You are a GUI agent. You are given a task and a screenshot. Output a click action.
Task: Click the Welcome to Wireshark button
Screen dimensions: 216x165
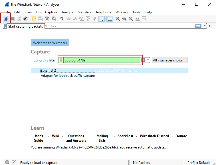click(x=50, y=43)
